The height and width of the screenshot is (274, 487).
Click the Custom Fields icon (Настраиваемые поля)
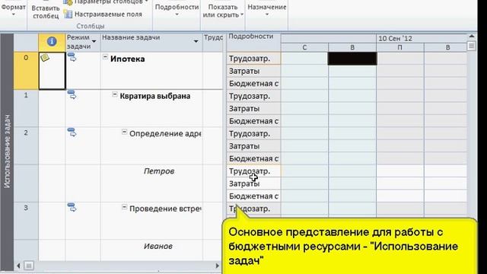[x=68, y=14]
